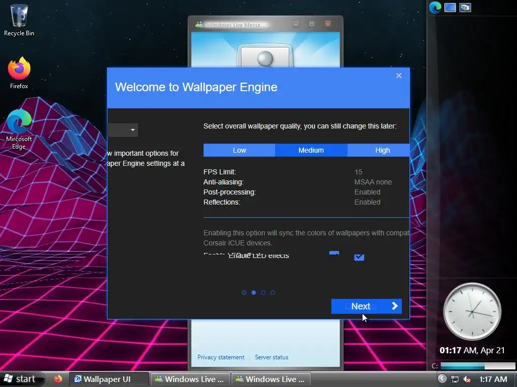Viewport: 517px width, 387px height.
Task: Switch to first Windows Live taskbar button
Action: pyautogui.click(x=190, y=379)
